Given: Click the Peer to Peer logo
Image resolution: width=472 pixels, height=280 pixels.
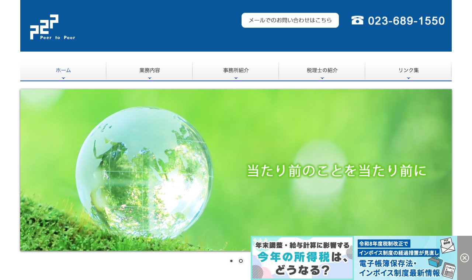Looking at the screenshot, I should (52, 27).
